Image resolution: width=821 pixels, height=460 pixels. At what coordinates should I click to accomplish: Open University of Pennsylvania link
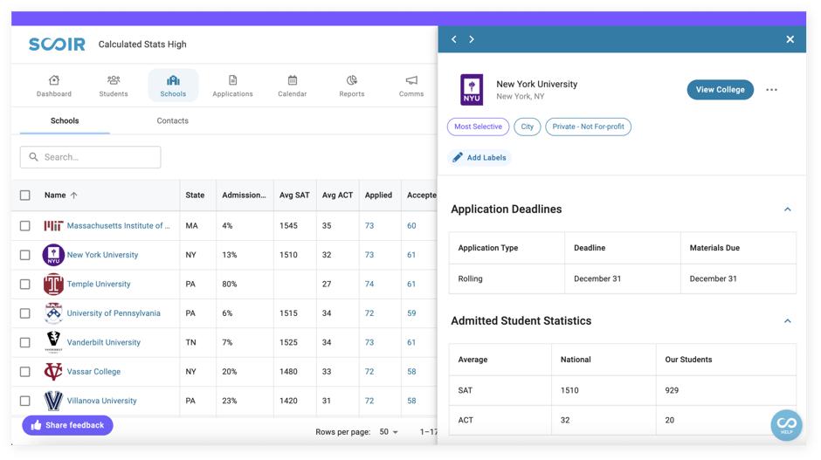click(114, 313)
